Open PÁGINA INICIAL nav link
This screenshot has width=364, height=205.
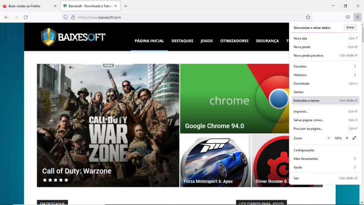pyautogui.click(x=149, y=41)
